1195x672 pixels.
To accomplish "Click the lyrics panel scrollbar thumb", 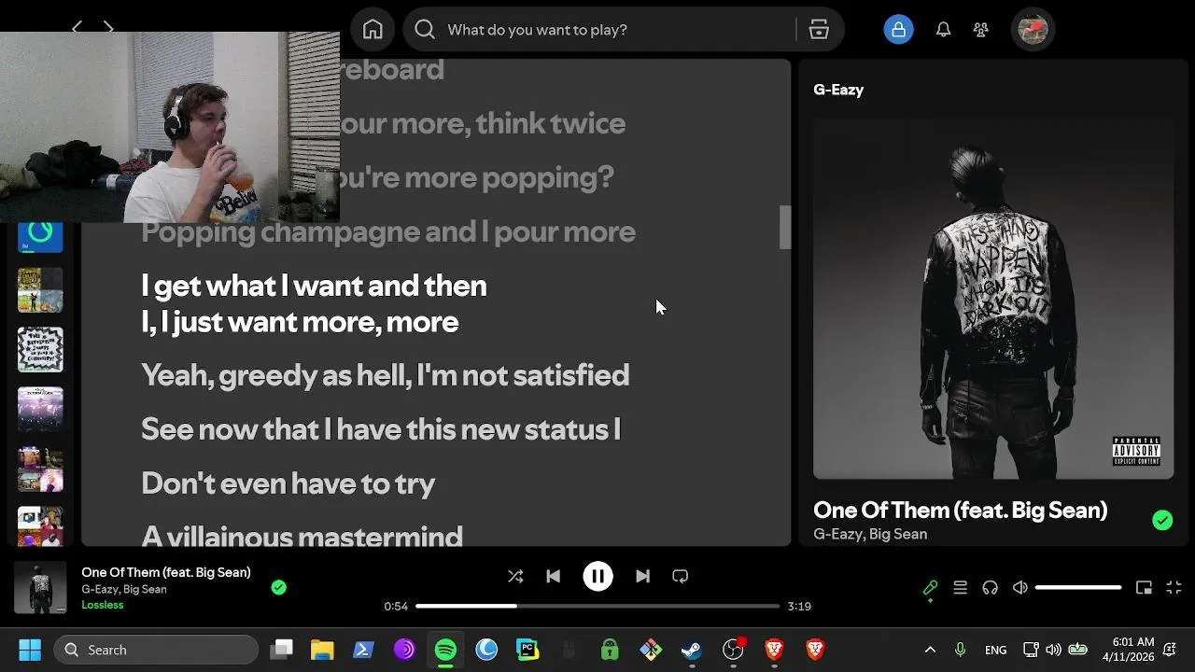I will [x=785, y=228].
